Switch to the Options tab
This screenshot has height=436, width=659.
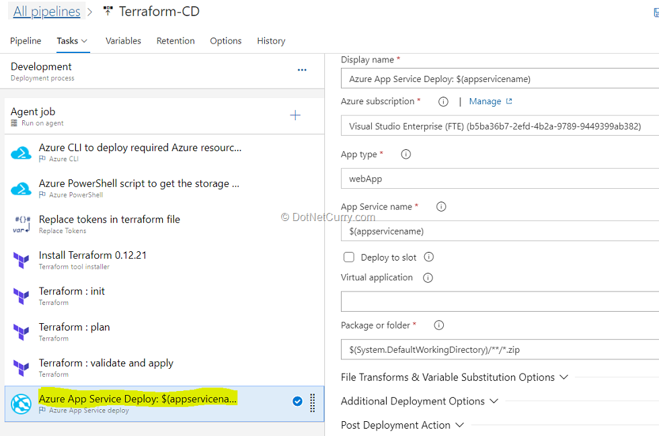226,41
